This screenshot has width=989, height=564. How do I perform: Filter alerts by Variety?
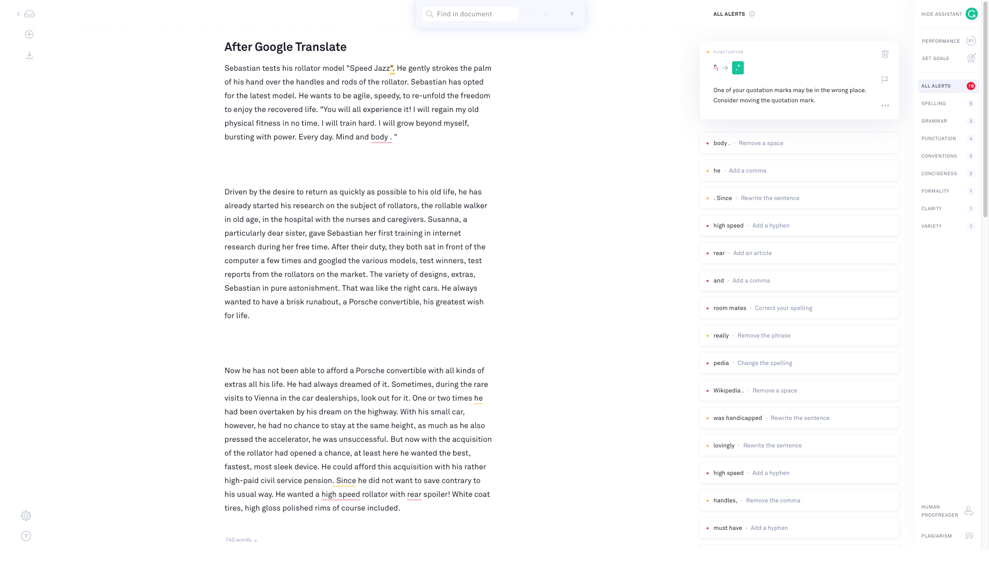pyautogui.click(x=948, y=226)
